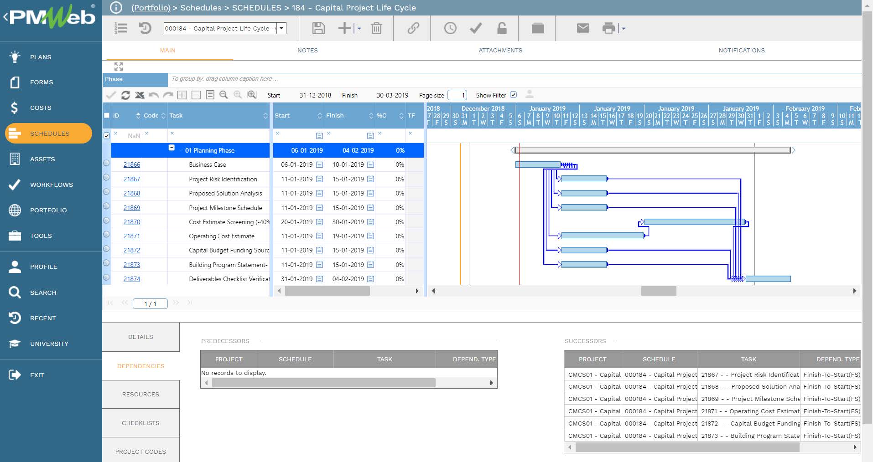The image size is (873, 462).
Task: Open record history icon in top toolbar
Action: [x=145, y=28]
